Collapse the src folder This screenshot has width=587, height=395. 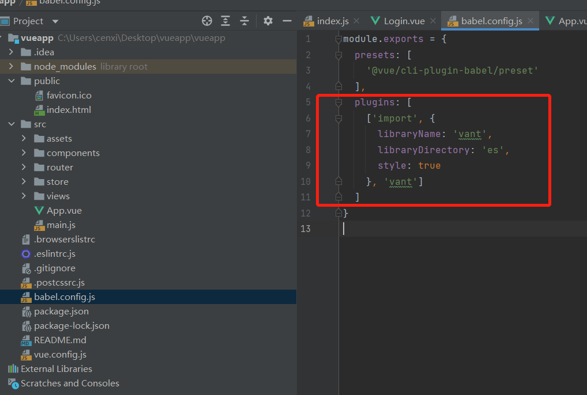11,124
